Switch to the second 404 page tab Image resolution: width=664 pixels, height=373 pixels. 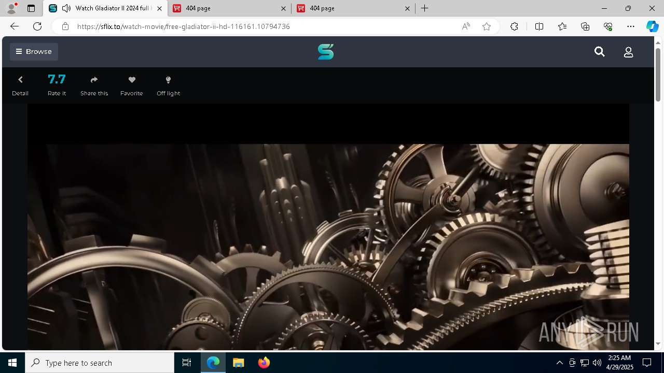[x=353, y=8]
